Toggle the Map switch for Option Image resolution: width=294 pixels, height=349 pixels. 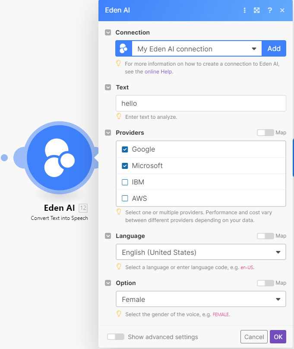[266, 283]
